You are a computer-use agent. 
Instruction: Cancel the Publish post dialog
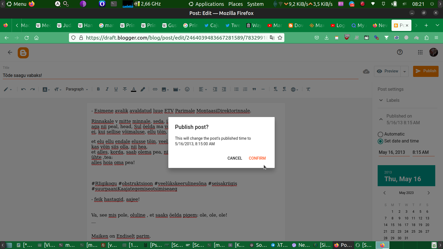pyautogui.click(x=235, y=158)
